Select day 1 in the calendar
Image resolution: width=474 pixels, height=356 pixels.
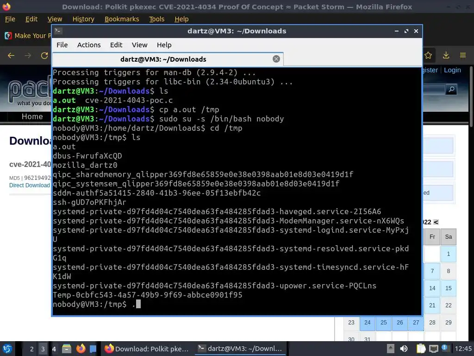(448, 254)
